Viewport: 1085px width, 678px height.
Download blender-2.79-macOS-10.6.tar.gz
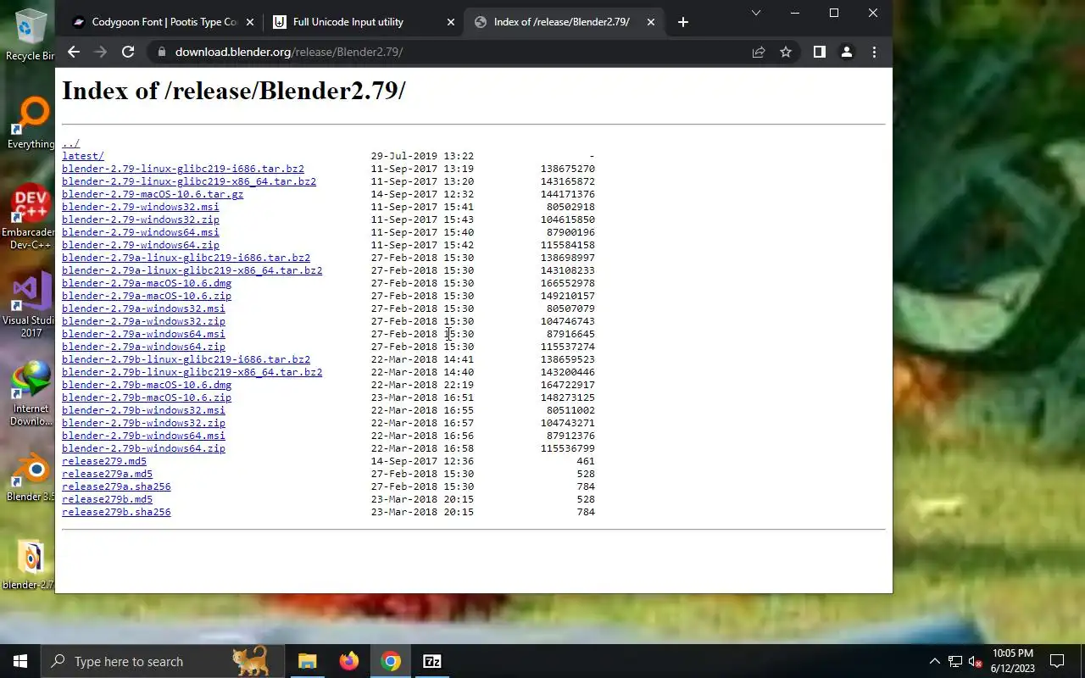(x=153, y=194)
